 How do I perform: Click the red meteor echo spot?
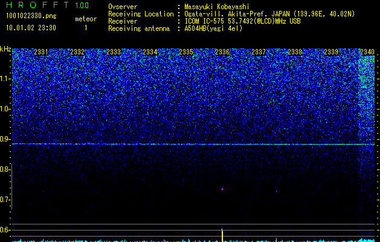[x=222, y=189]
